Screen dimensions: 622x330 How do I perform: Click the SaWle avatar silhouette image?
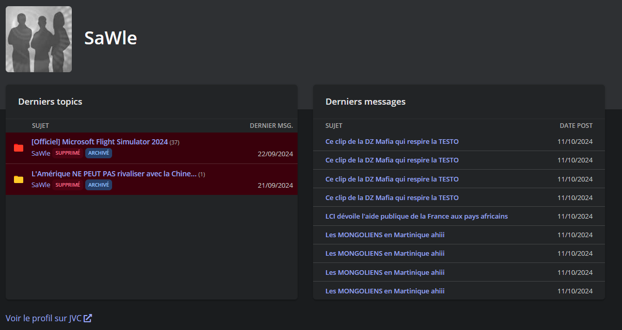tap(39, 39)
